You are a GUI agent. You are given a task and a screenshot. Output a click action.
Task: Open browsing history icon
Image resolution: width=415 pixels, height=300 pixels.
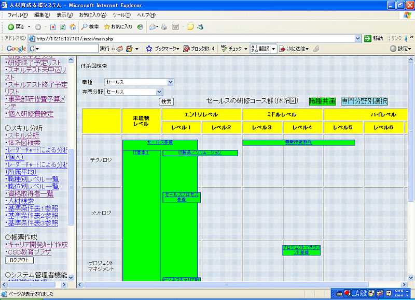pos(140,27)
